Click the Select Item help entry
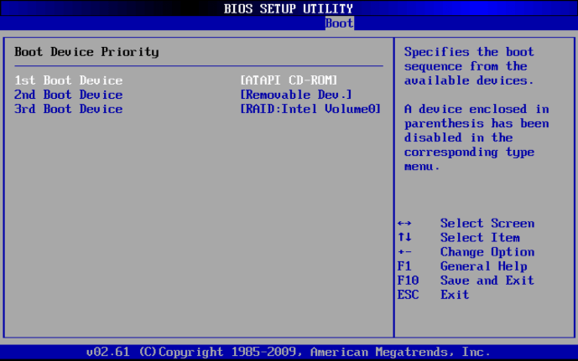Screen dimensions: 578x361 [x=480, y=238]
